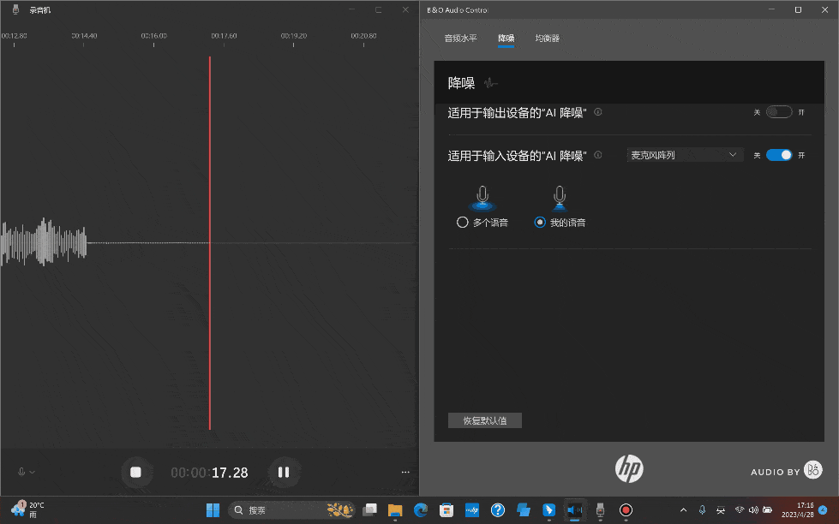
Task: Open Microsoft Edge from the taskbar
Action: coord(421,510)
